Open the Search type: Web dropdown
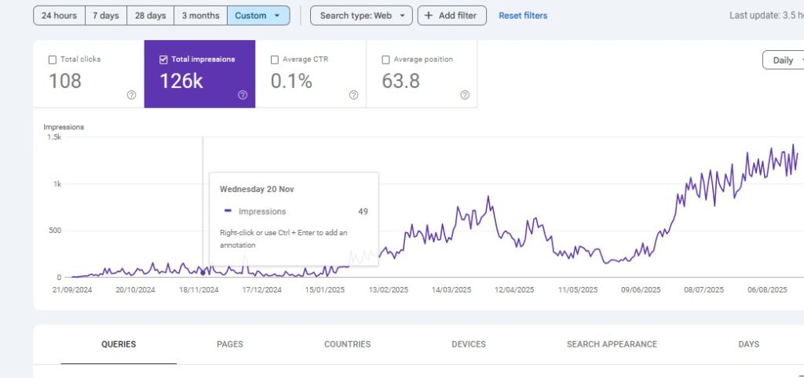804x378 pixels. point(361,16)
